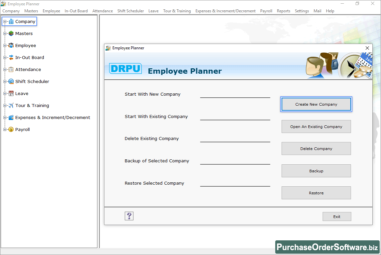381x255 pixels.
Task: Click Create New Company button
Action: (x=316, y=104)
